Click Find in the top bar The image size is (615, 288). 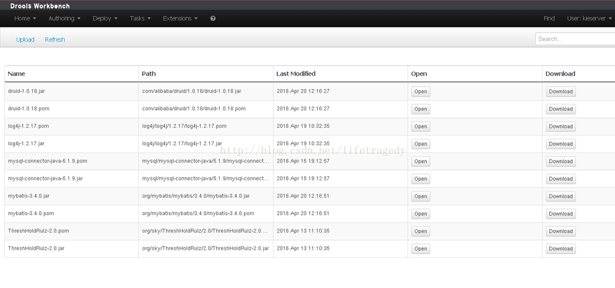[549, 19]
